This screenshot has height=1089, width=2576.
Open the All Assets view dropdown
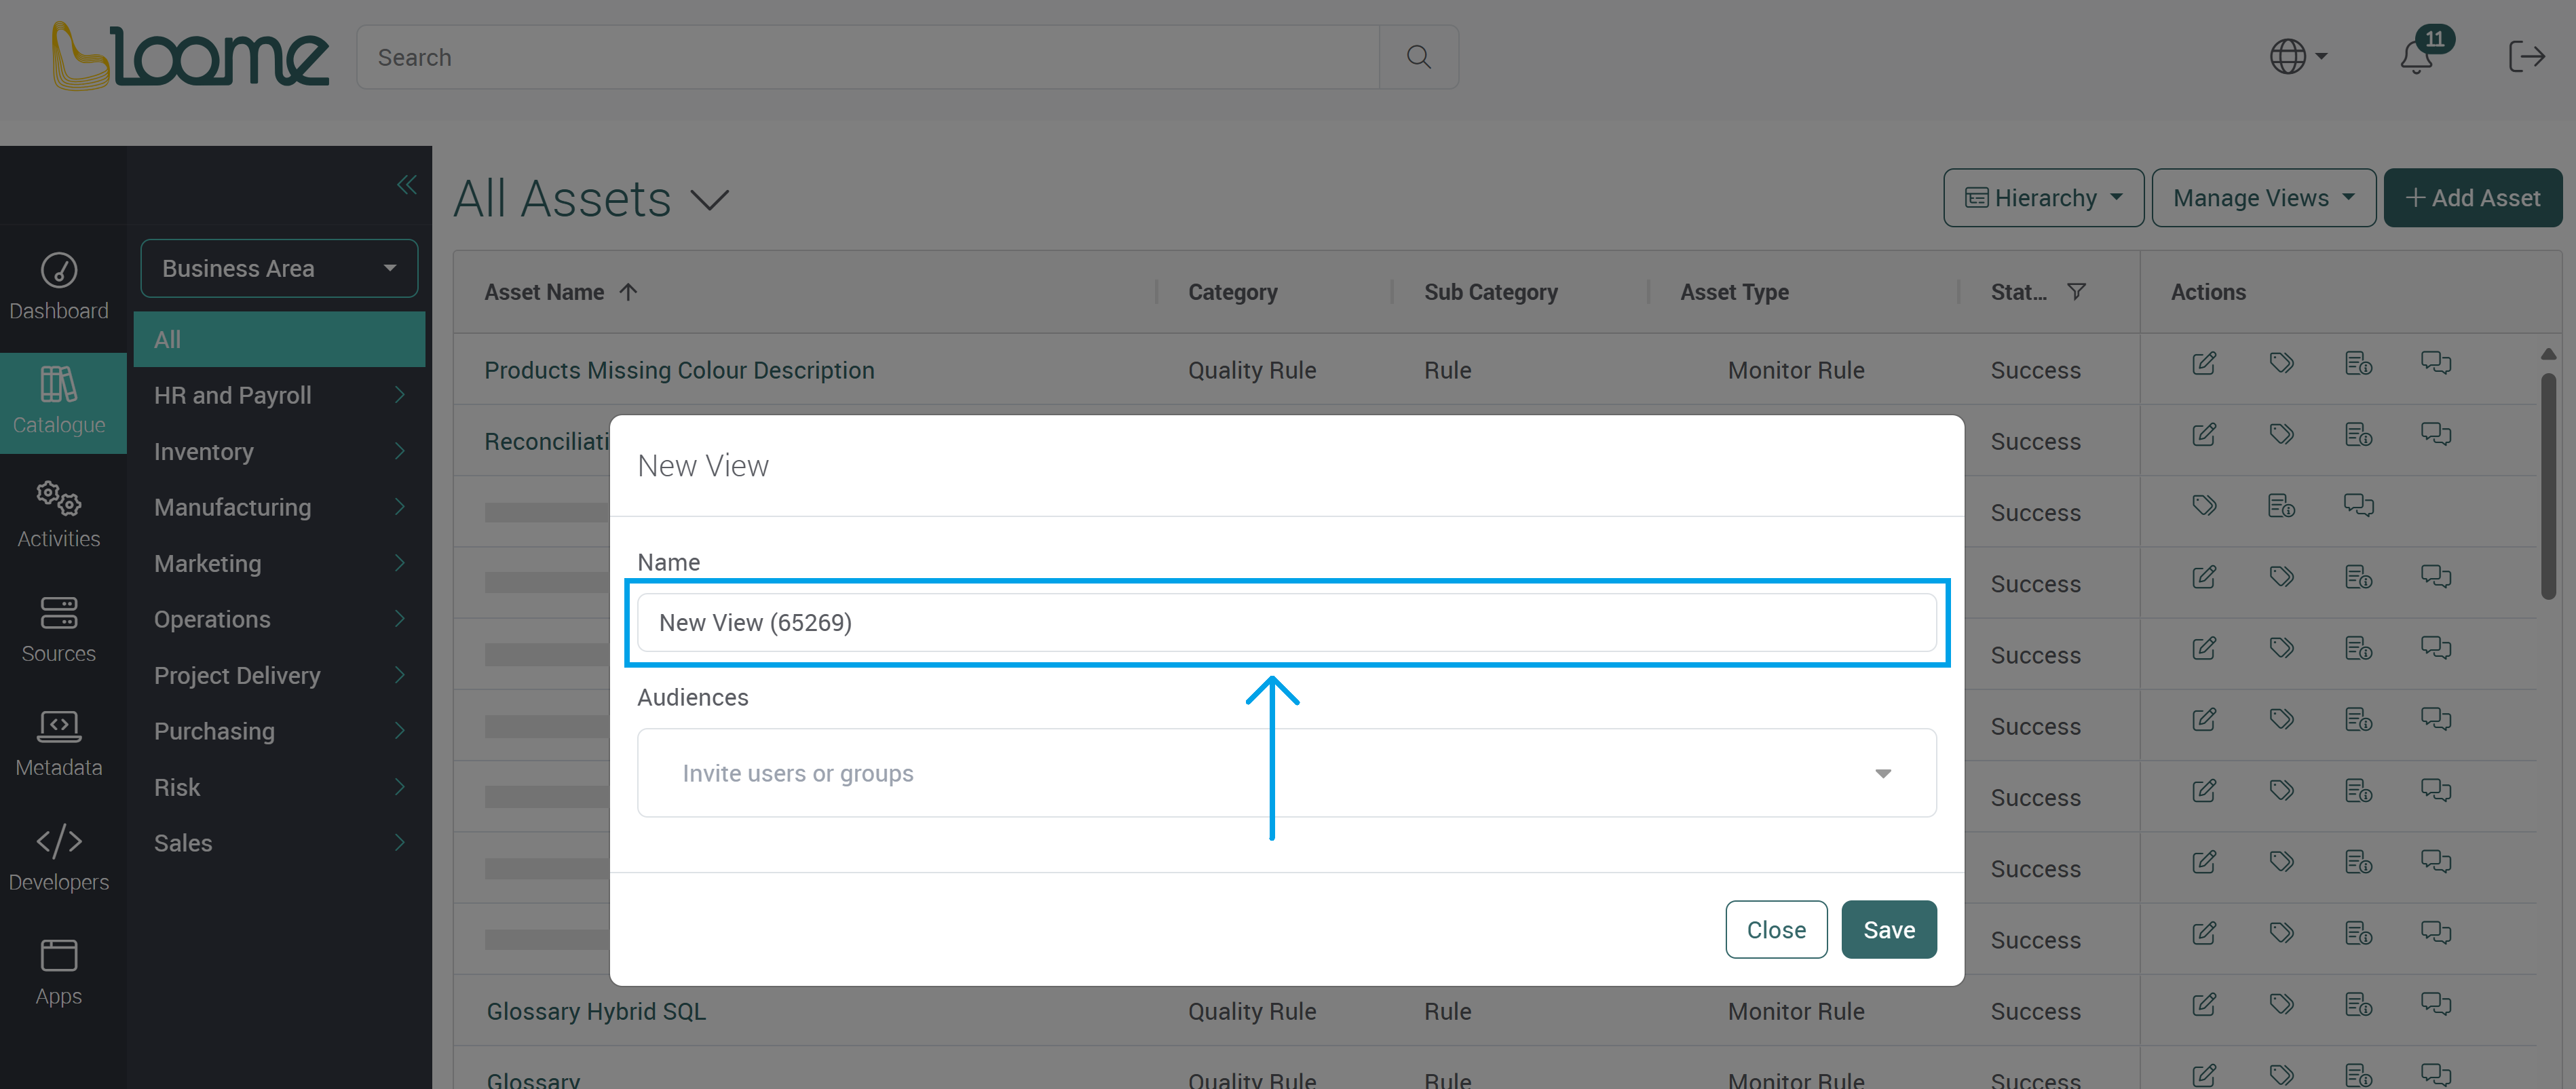click(x=710, y=199)
